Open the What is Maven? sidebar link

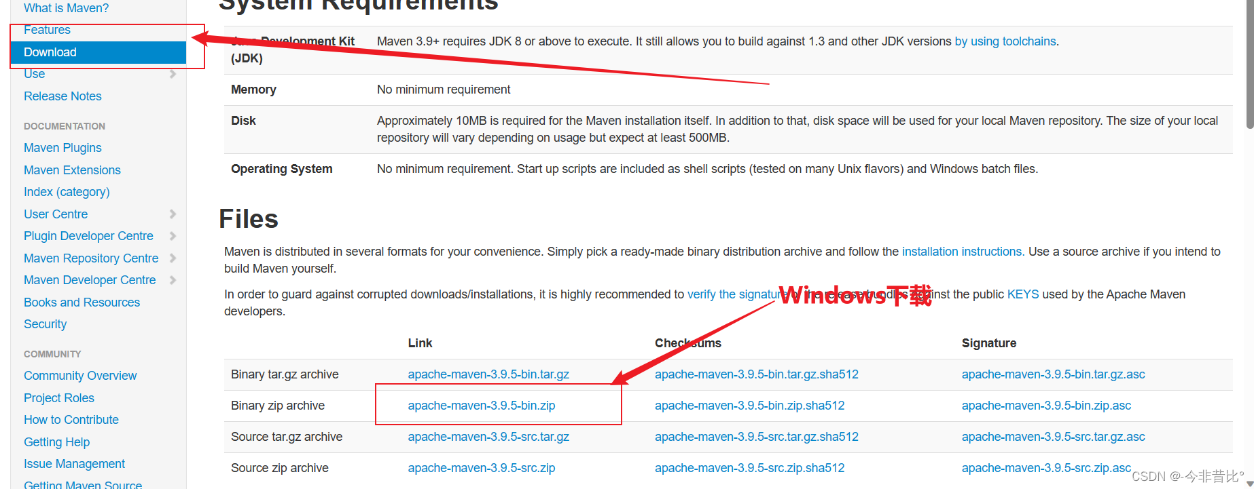coord(66,8)
